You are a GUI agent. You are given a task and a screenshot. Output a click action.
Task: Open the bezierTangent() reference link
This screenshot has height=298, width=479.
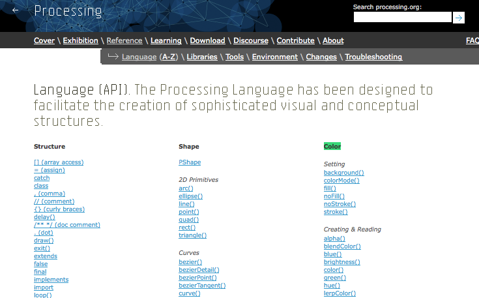click(x=202, y=286)
